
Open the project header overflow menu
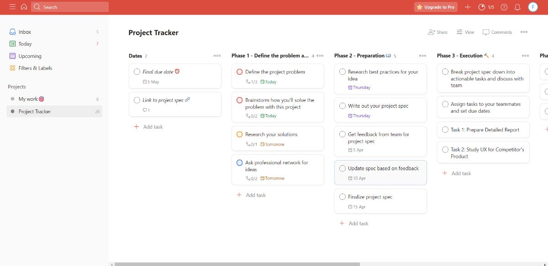[x=524, y=32]
